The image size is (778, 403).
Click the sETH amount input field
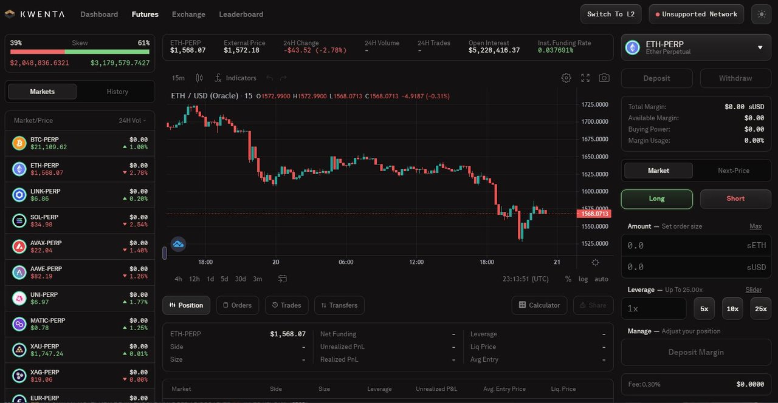(697, 245)
